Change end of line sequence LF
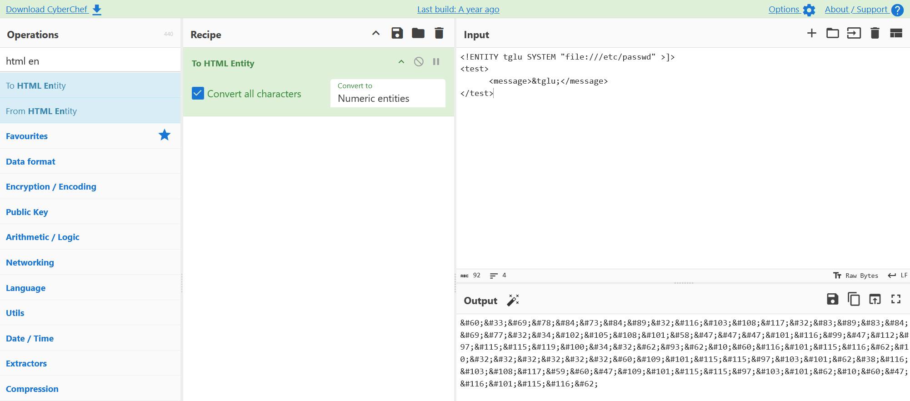Viewport: 910px width, 401px height. (x=898, y=276)
